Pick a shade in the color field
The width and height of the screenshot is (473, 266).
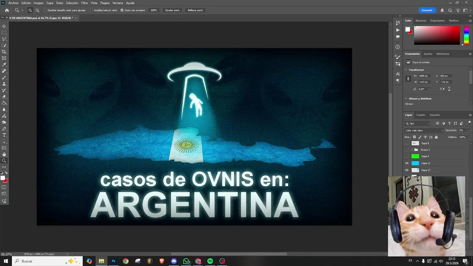pos(437,35)
